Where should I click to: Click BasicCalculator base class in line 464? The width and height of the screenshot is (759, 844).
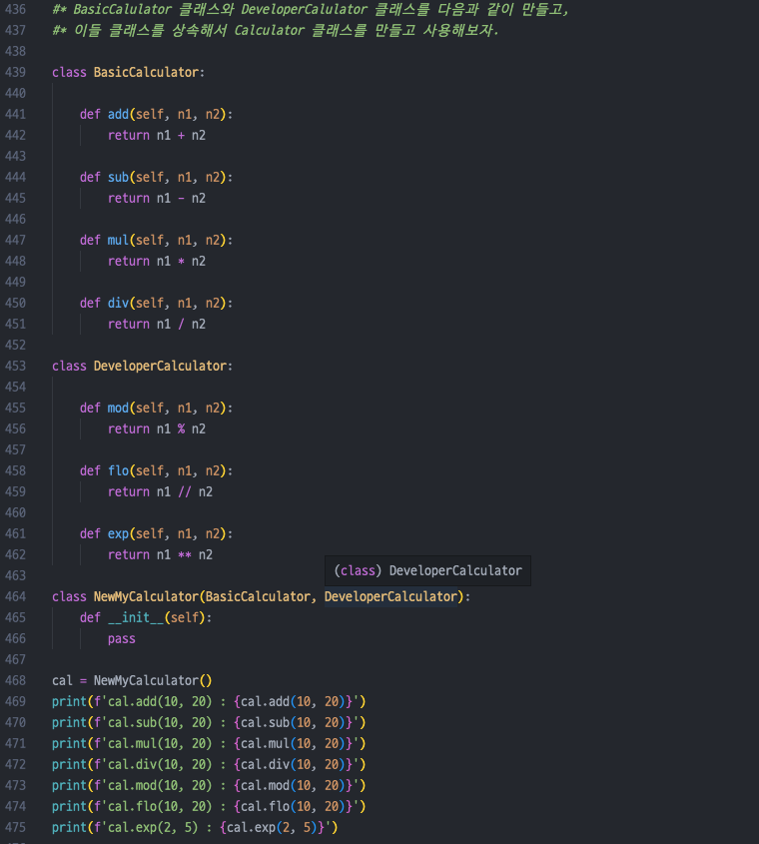point(258,597)
